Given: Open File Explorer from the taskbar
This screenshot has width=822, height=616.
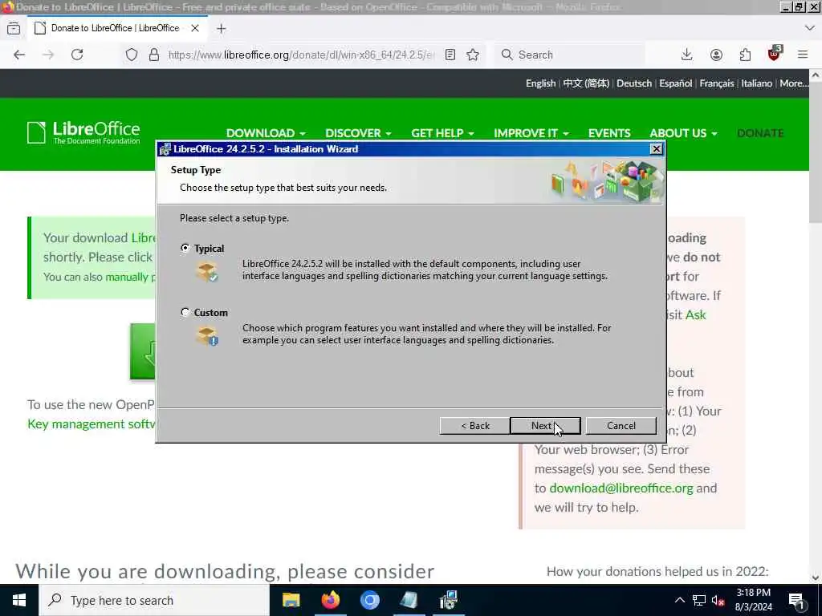Looking at the screenshot, I should coord(291,600).
